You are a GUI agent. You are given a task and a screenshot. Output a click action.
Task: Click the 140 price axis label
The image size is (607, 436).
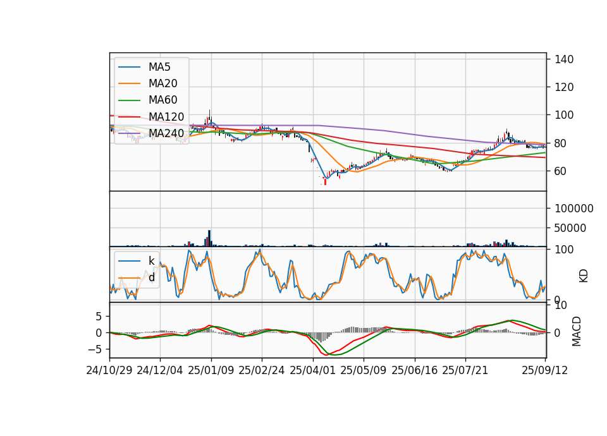[564, 59]
